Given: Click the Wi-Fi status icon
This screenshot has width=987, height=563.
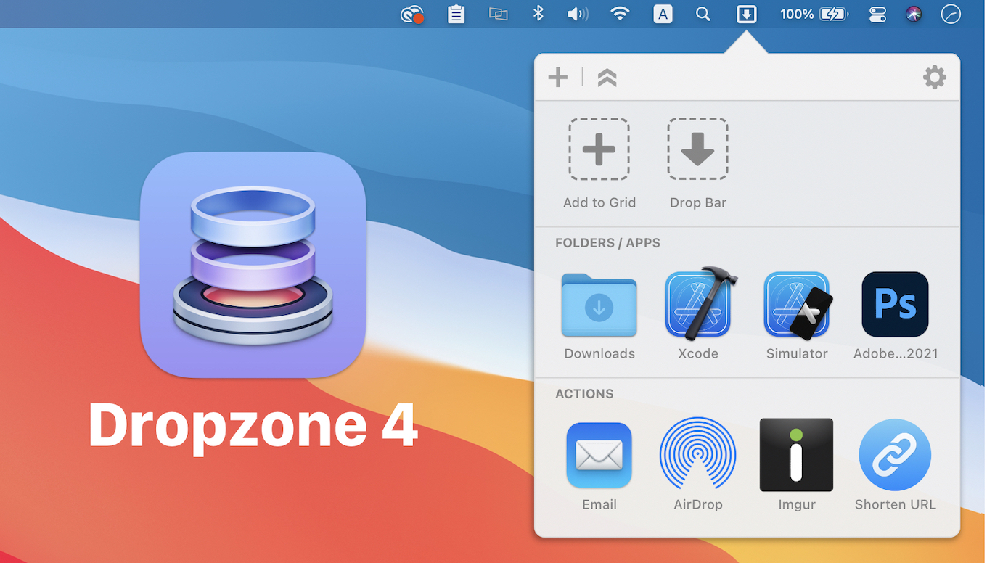Looking at the screenshot, I should point(620,14).
